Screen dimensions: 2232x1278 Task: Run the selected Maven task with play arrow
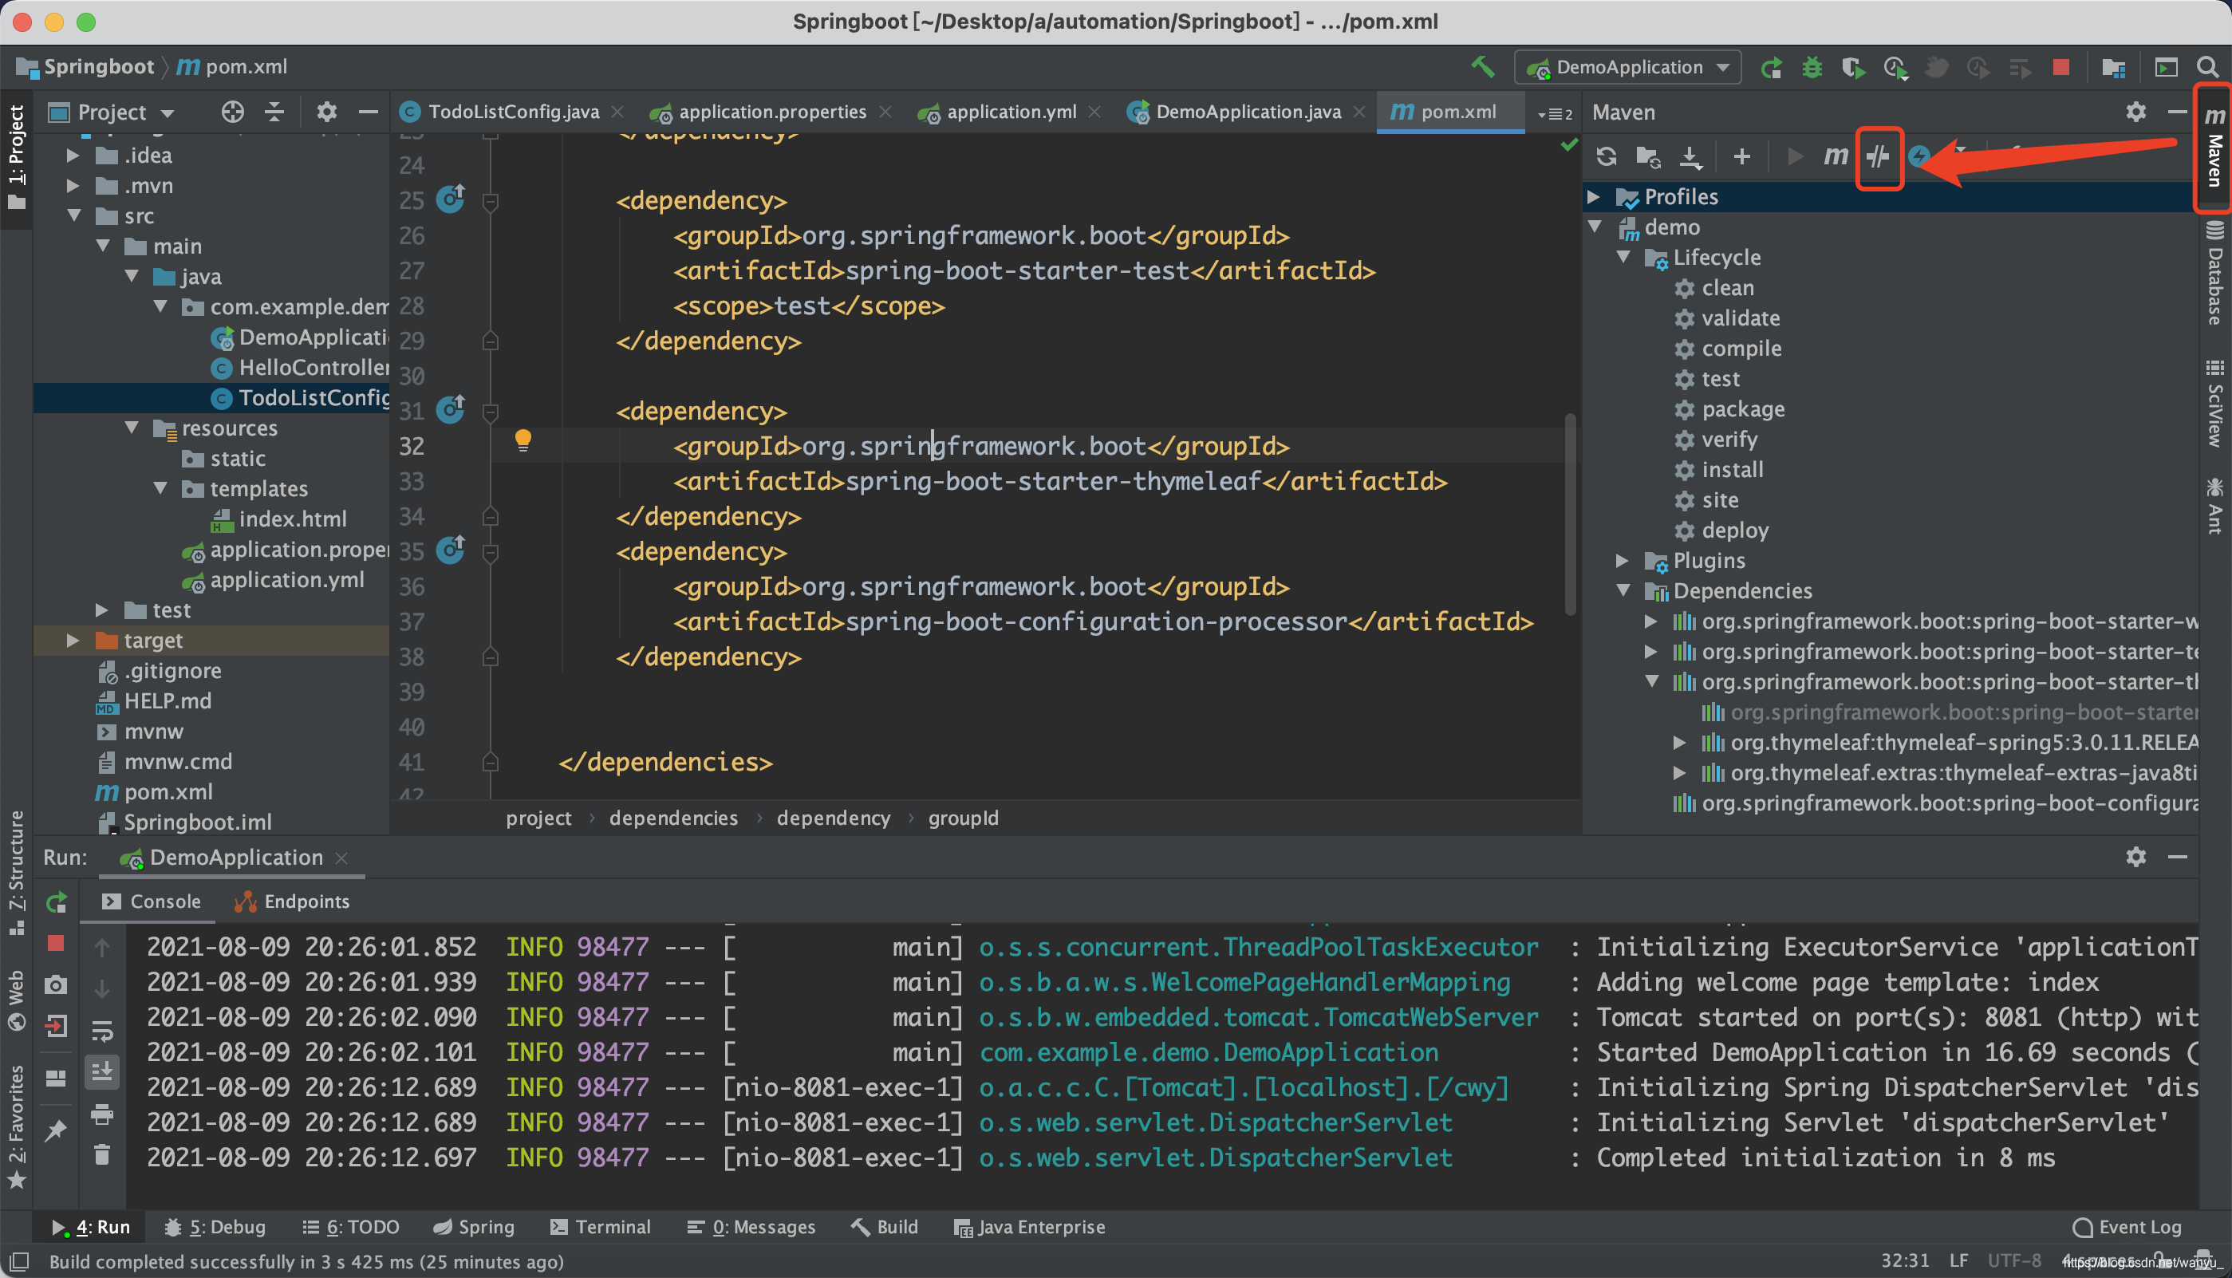(1793, 156)
